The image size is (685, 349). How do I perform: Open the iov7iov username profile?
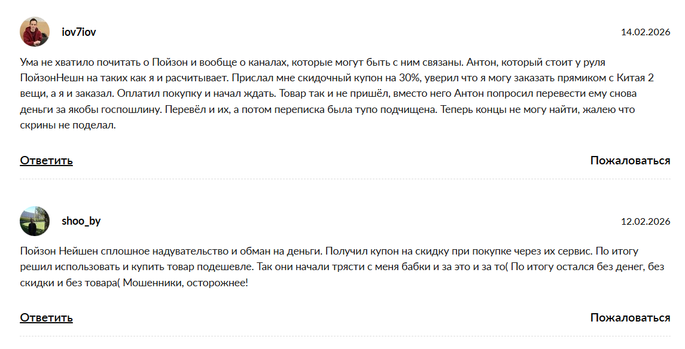(78, 32)
